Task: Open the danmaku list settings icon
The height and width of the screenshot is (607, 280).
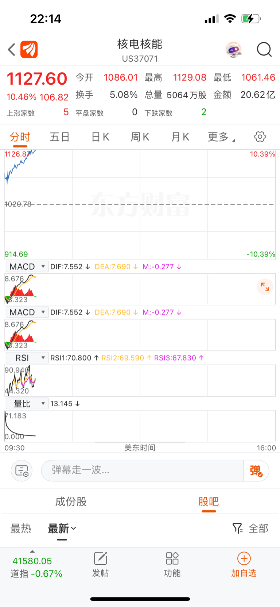Action: coord(22,471)
